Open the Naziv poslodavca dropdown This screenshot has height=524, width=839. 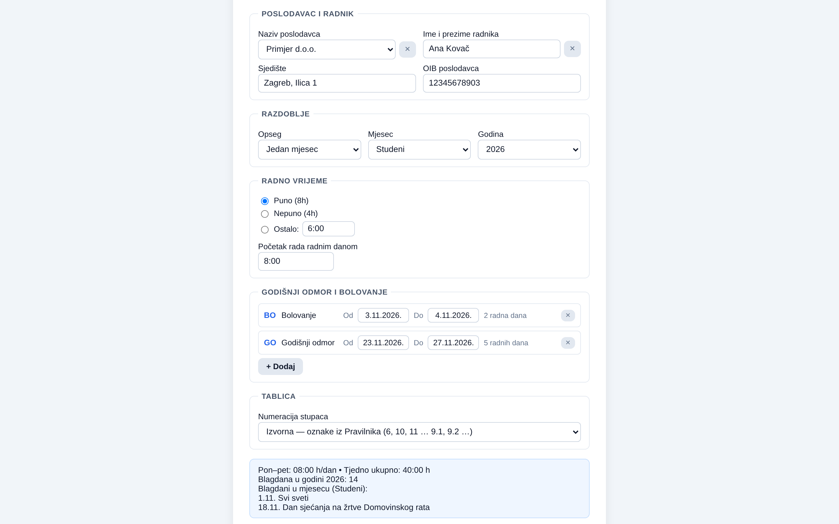click(327, 49)
